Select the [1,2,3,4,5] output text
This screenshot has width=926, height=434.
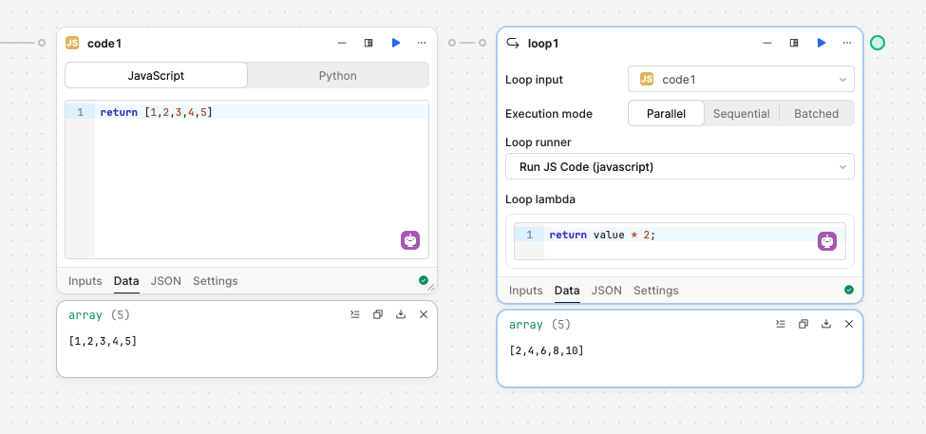point(103,341)
